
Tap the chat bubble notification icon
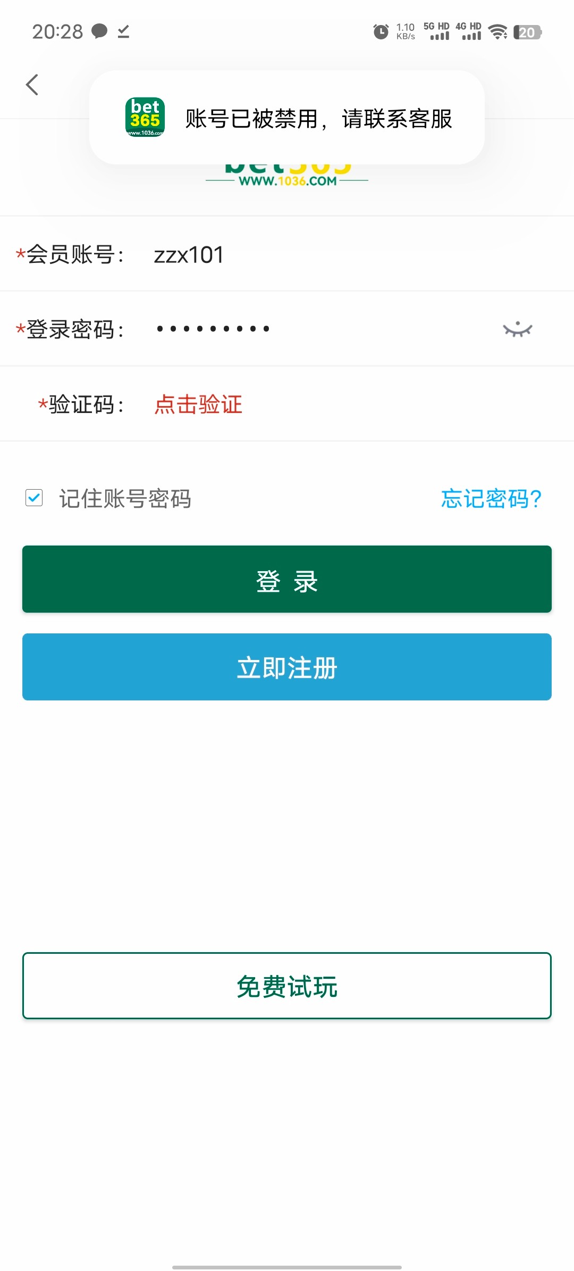(99, 31)
